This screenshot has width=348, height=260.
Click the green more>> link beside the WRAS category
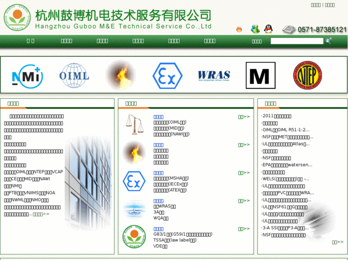click(244, 201)
